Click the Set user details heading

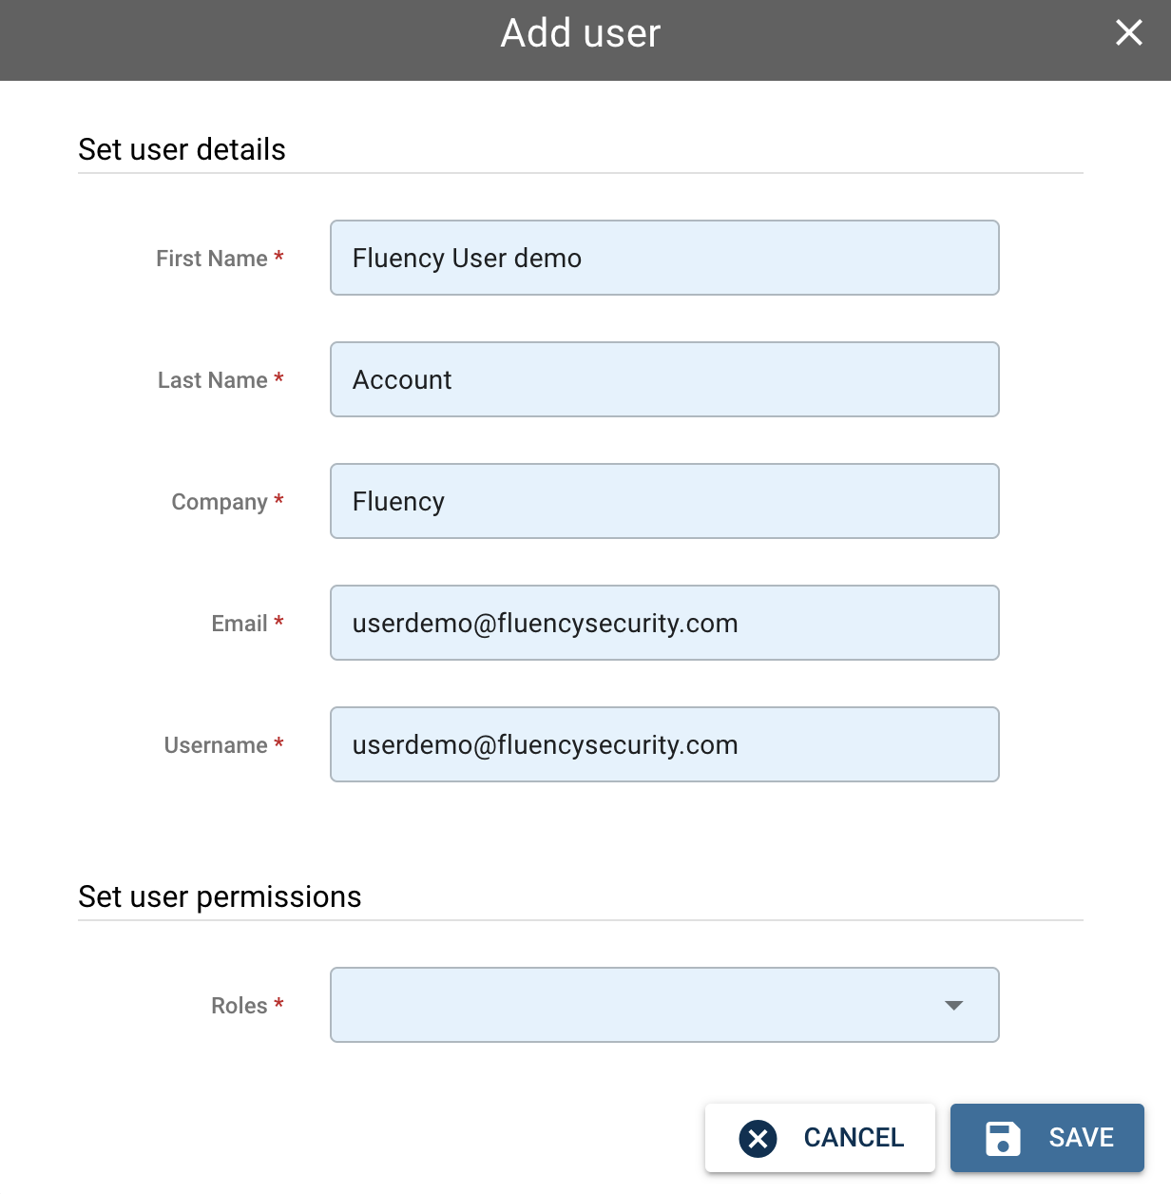click(x=182, y=149)
